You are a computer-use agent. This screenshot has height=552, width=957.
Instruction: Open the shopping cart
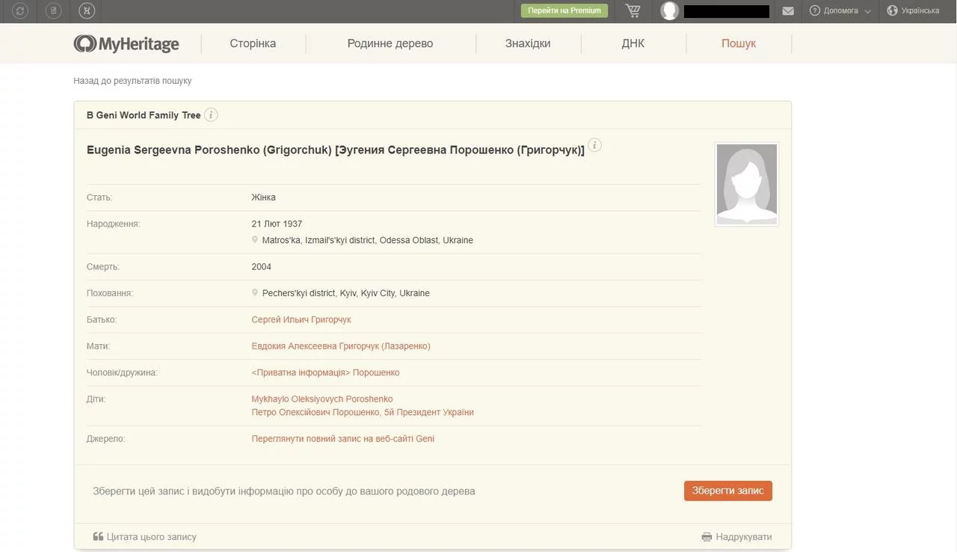coord(633,10)
